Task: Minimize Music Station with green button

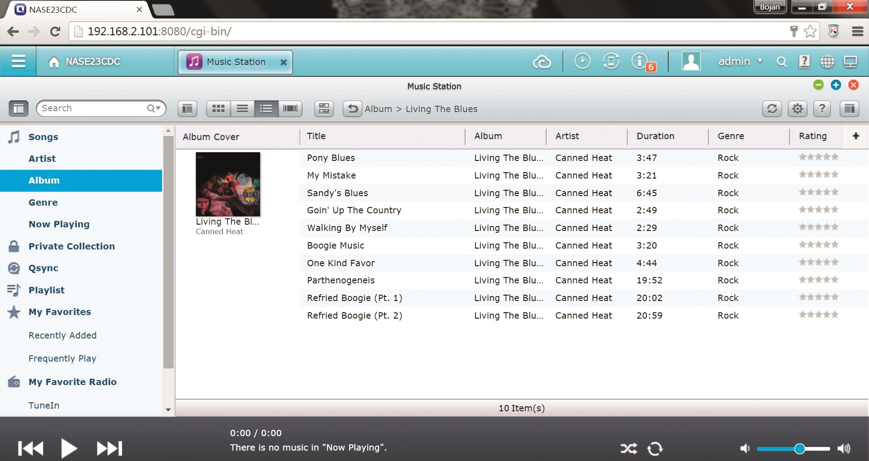Action: tap(818, 85)
